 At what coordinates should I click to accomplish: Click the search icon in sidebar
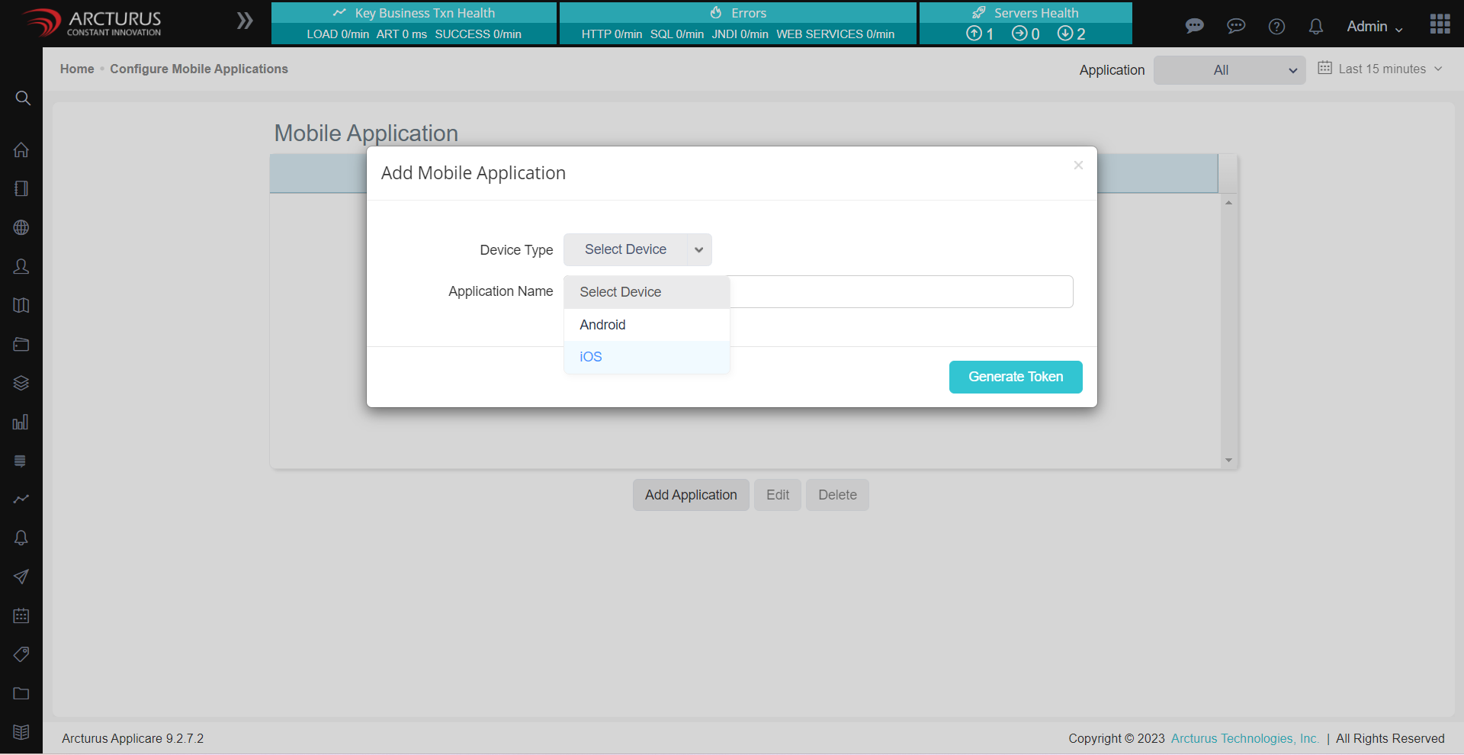tap(23, 98)
